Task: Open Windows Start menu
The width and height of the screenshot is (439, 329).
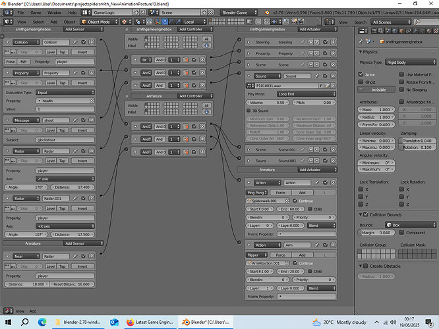Action: point(8,322)
